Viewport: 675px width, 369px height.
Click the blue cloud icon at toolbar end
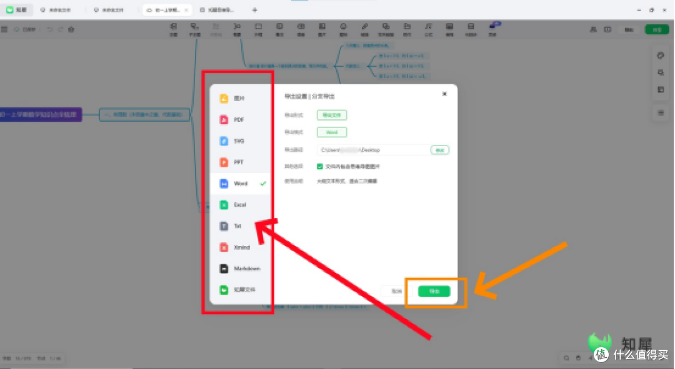(x=494, y=28)
